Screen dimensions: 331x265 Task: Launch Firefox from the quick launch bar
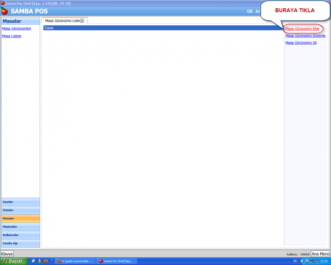click(46, 261)
